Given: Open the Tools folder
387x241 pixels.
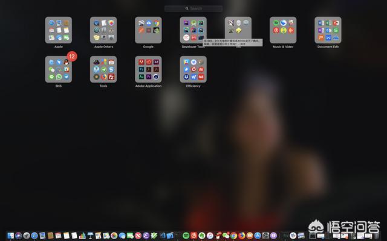Looking at the screenshot, I should (103, 69).
